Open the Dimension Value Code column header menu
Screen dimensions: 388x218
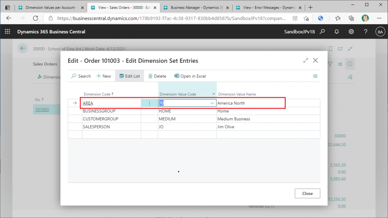(214, 94)
